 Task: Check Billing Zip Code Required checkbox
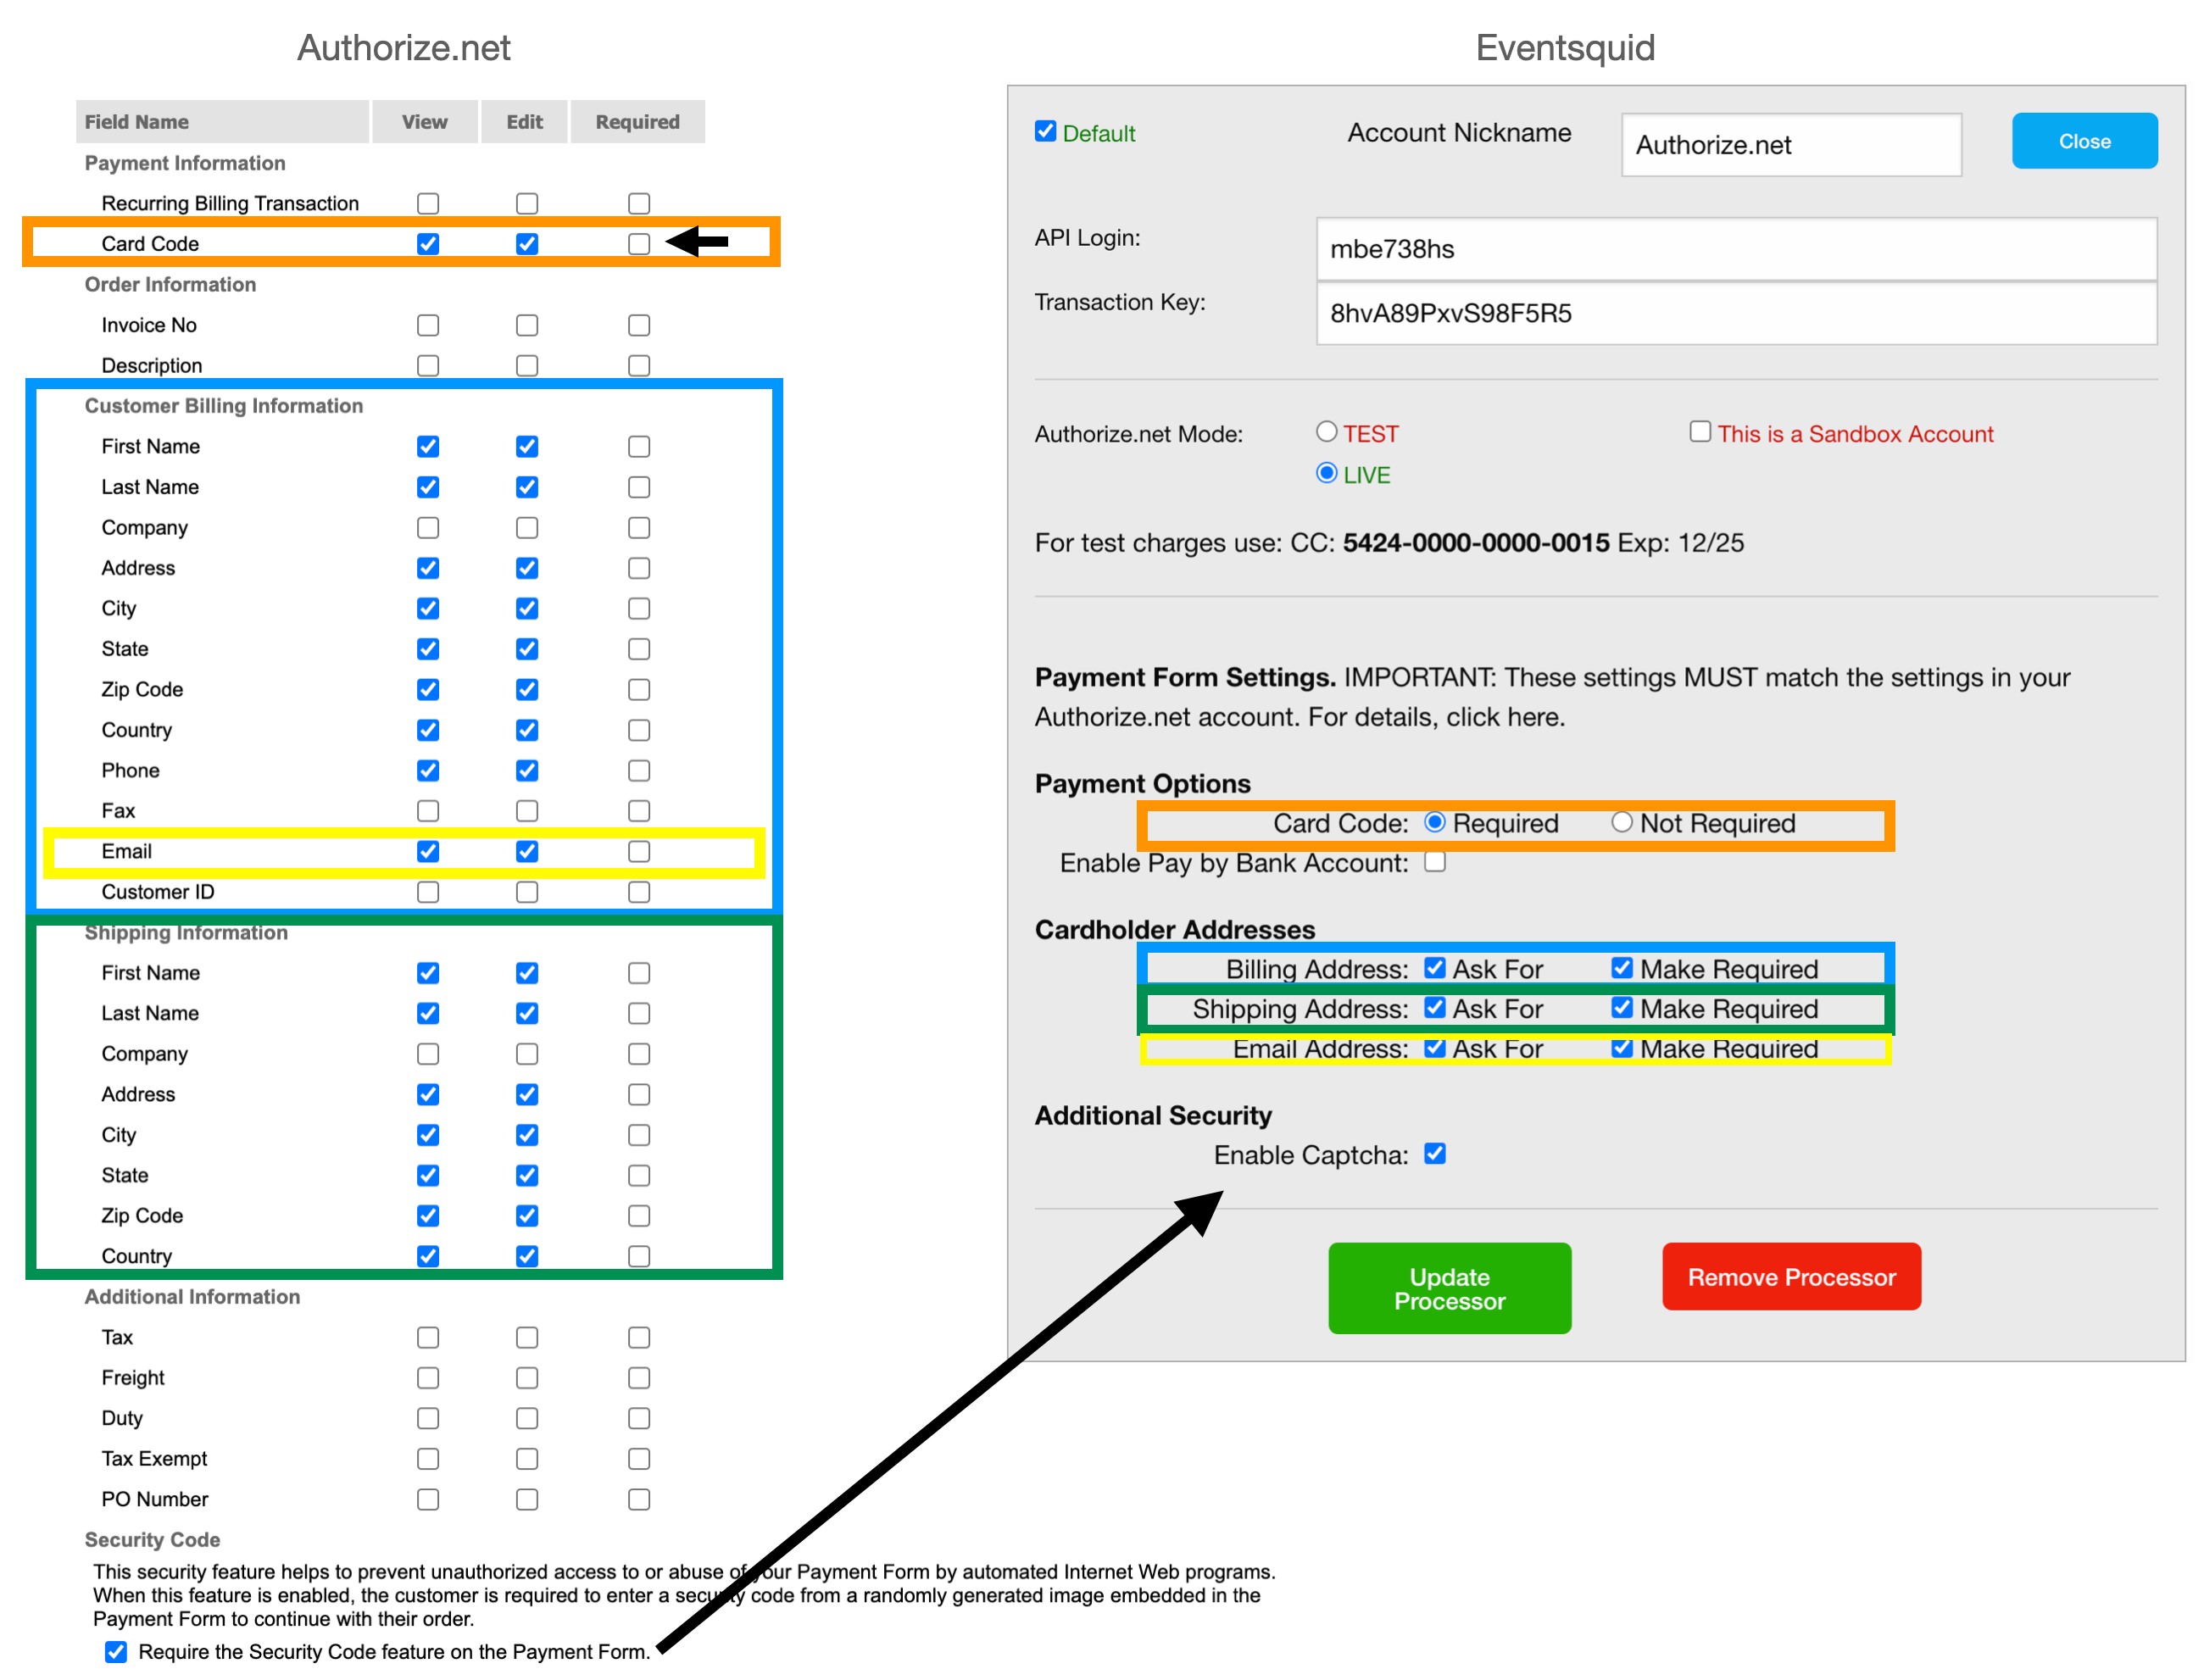point(638,689)
